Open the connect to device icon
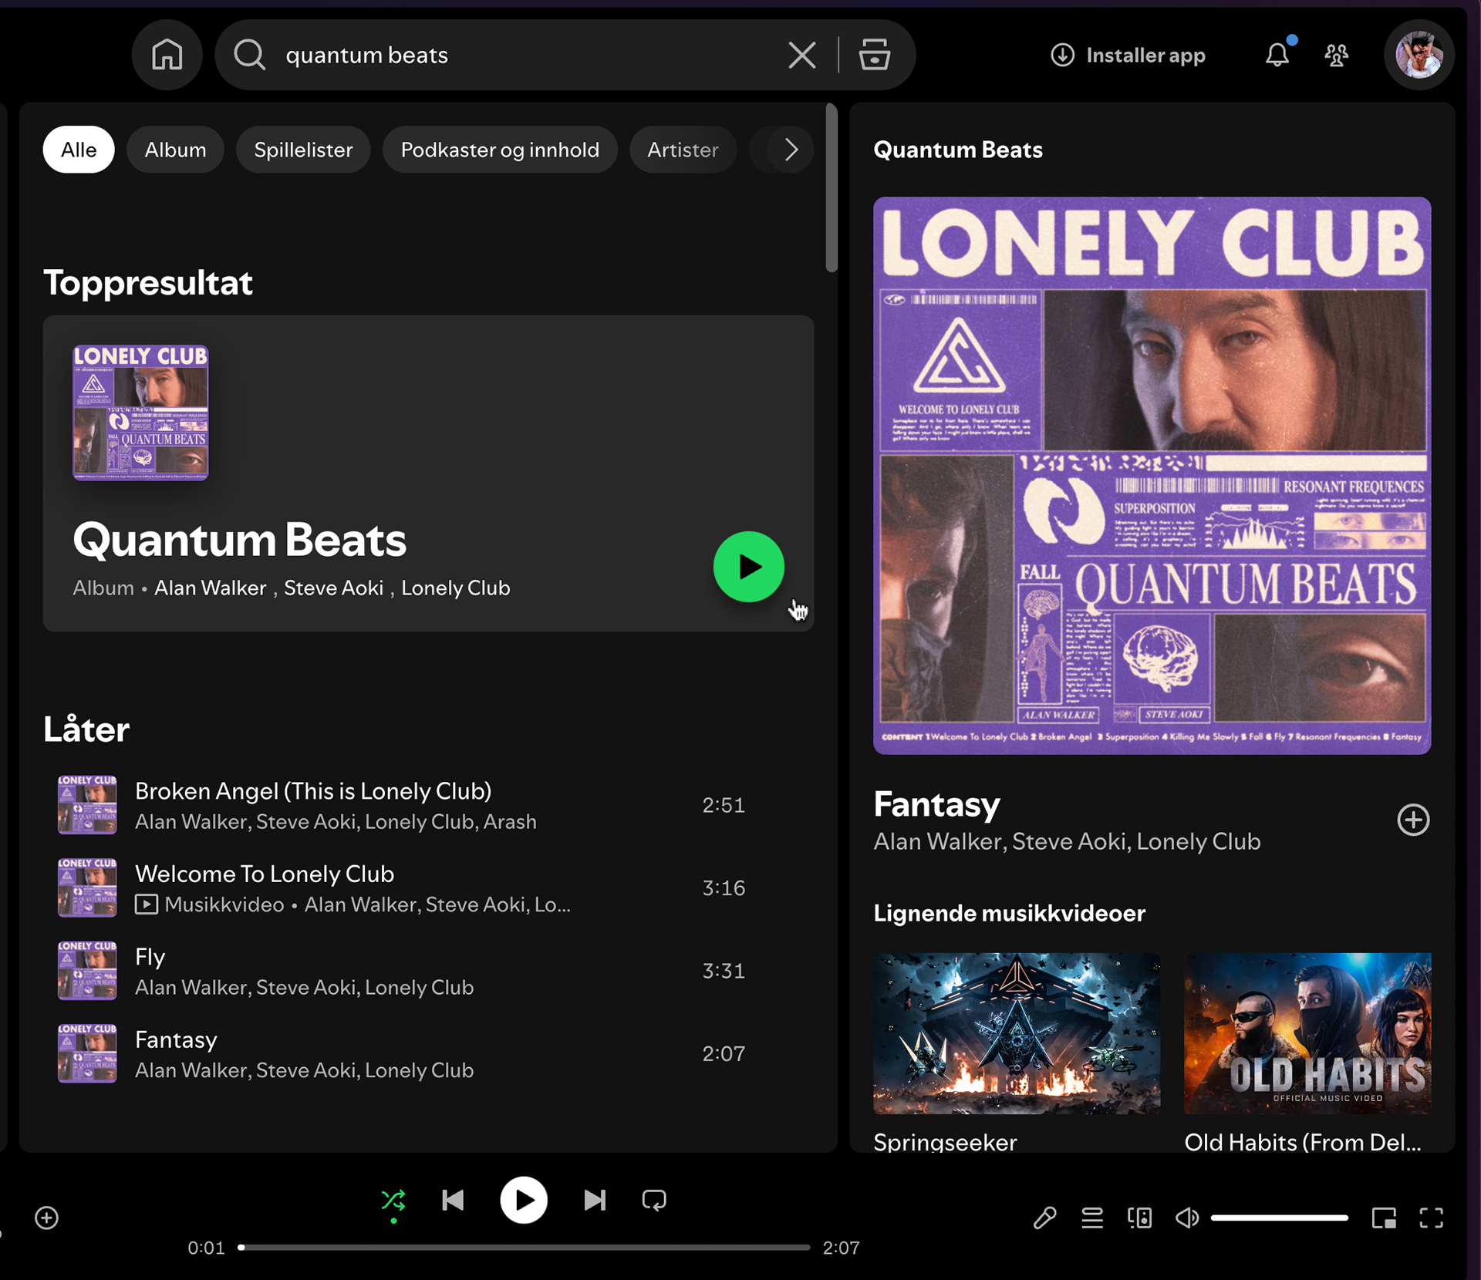1481x1280 pixels. coord(1139,1218)
